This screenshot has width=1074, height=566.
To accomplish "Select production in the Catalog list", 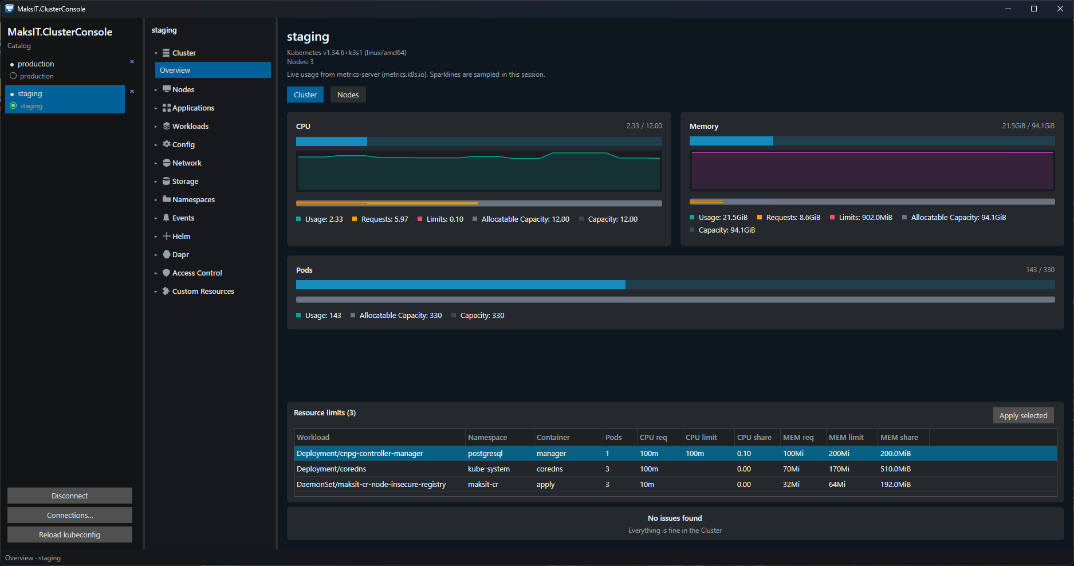I will click(65, 69).
